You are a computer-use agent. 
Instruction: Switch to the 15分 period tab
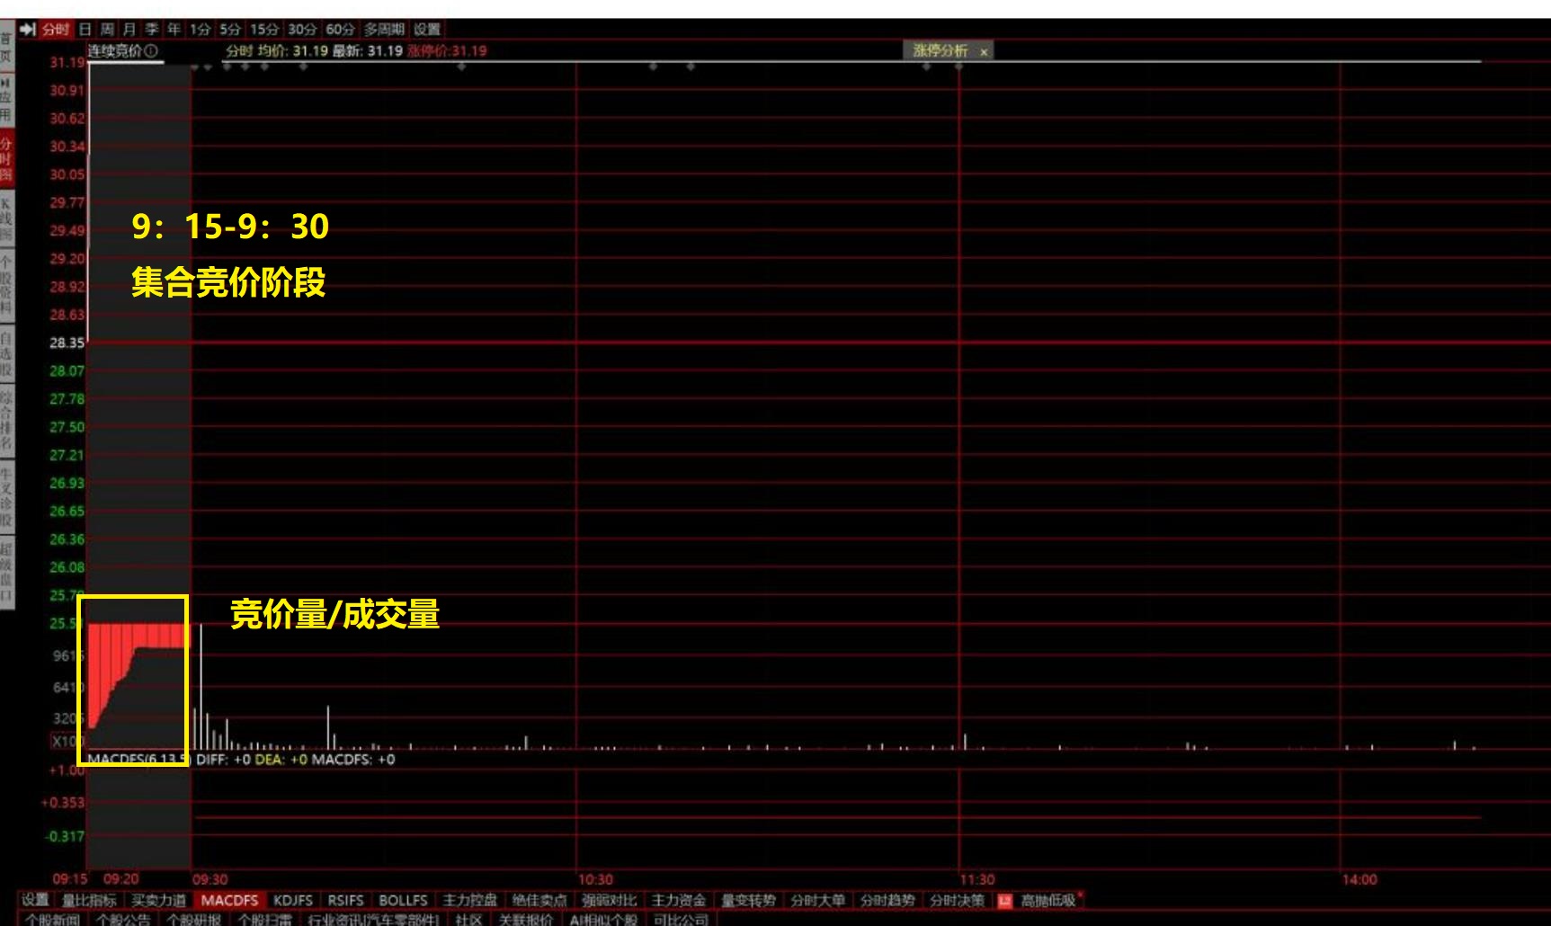pos(263,30)
